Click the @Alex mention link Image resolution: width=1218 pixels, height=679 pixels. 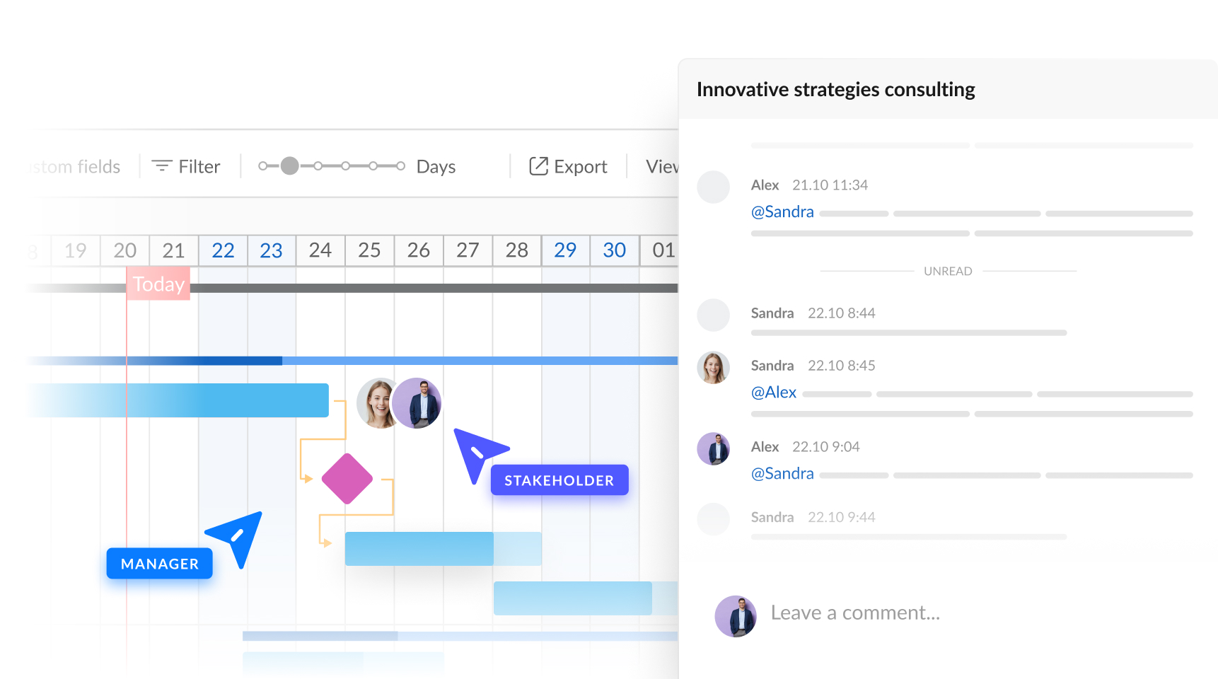[774, 393]
